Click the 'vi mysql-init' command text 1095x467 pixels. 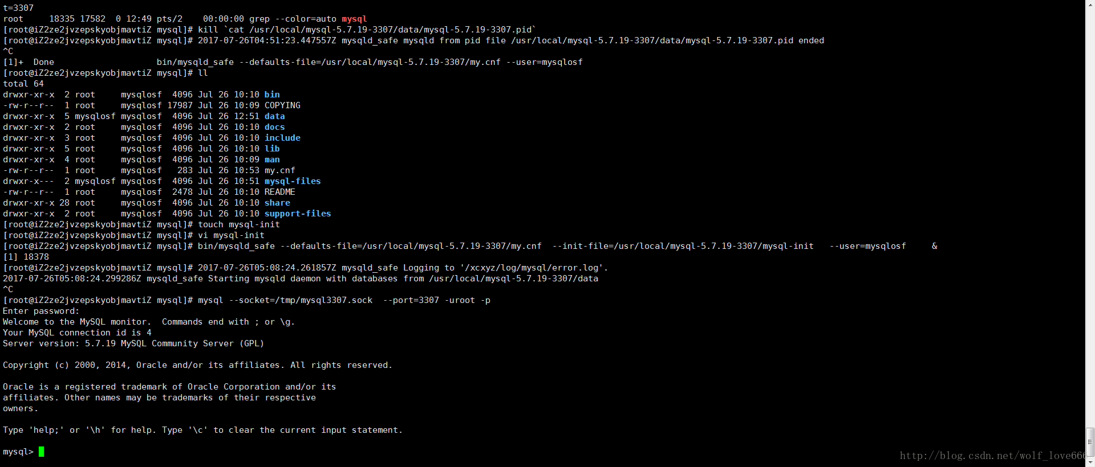pyautogui.click(x=231, y=235)
